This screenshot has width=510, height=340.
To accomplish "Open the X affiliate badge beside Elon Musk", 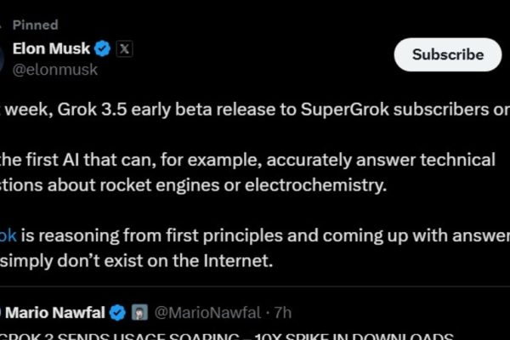I will pyautogui.click(x=125, y=48).
